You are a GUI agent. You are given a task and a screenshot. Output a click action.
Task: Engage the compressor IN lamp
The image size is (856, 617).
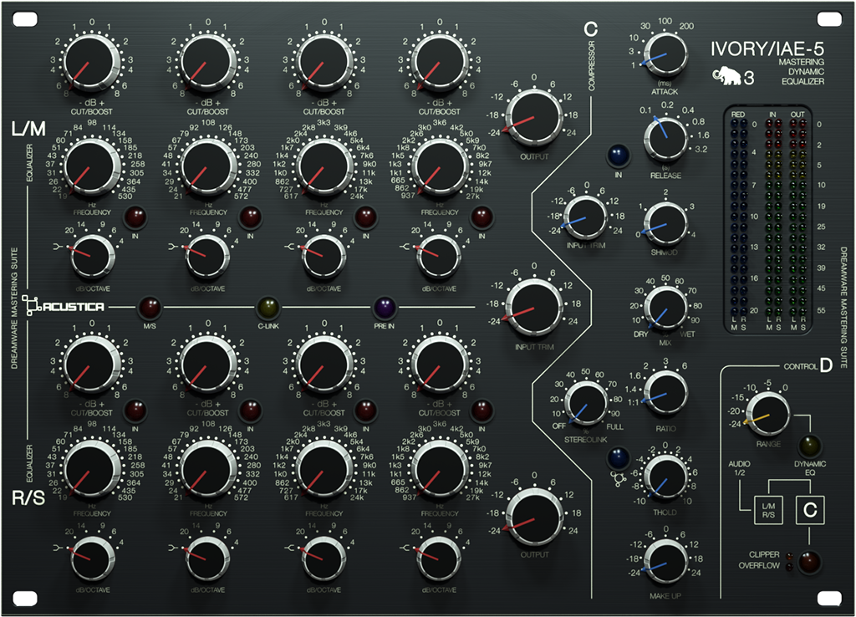(x=617, y=156)
